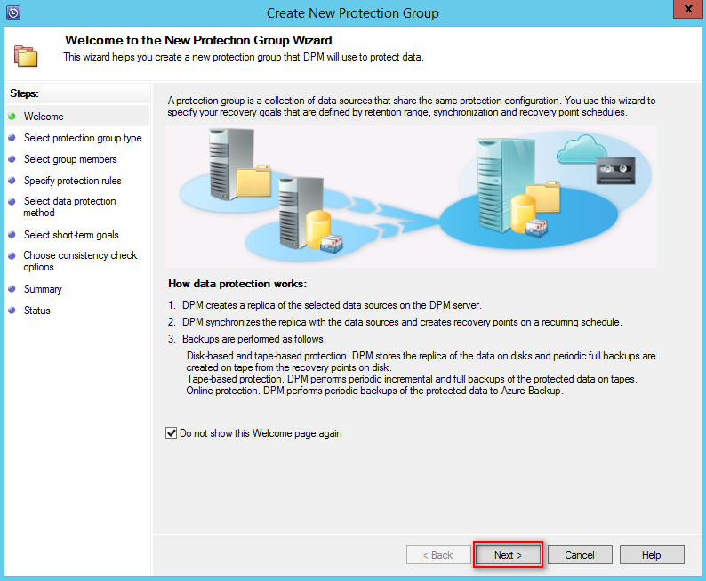The height and width of the screenshot is (581, 706).
Task: Click the Cancel button
Action: tap(580, 555)
